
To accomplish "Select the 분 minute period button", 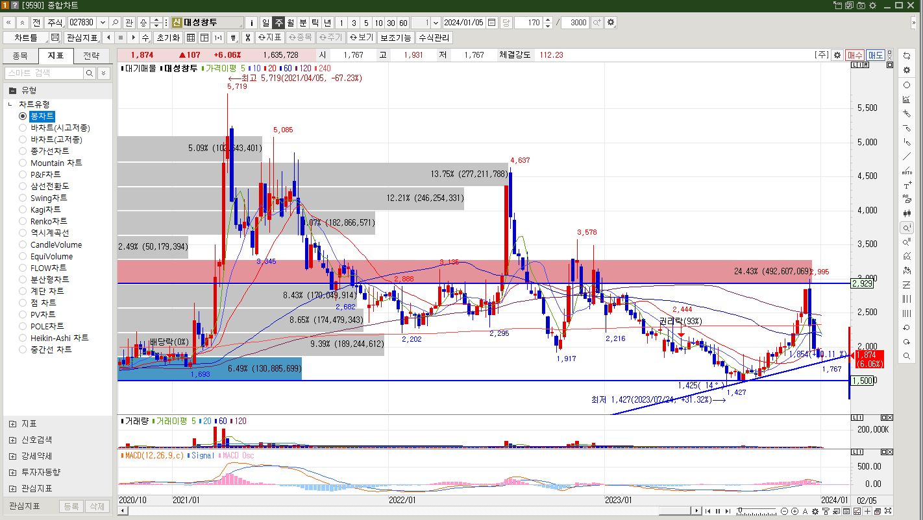I will coord(302,23).
